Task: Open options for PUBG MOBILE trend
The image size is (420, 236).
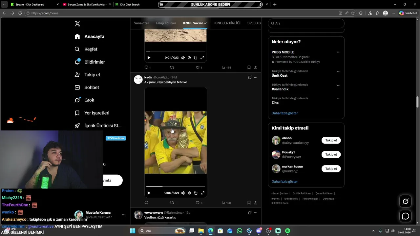Action: (x=339, y=52)
